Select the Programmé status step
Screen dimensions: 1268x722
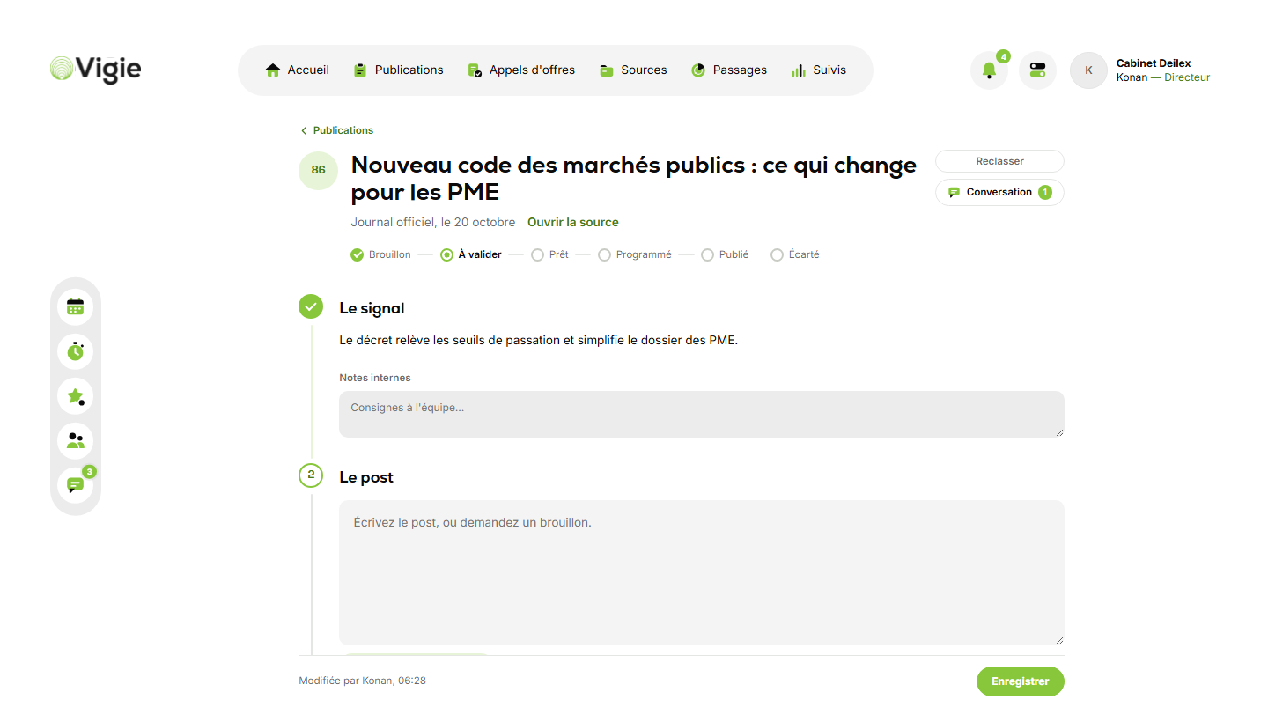(635, 254)
